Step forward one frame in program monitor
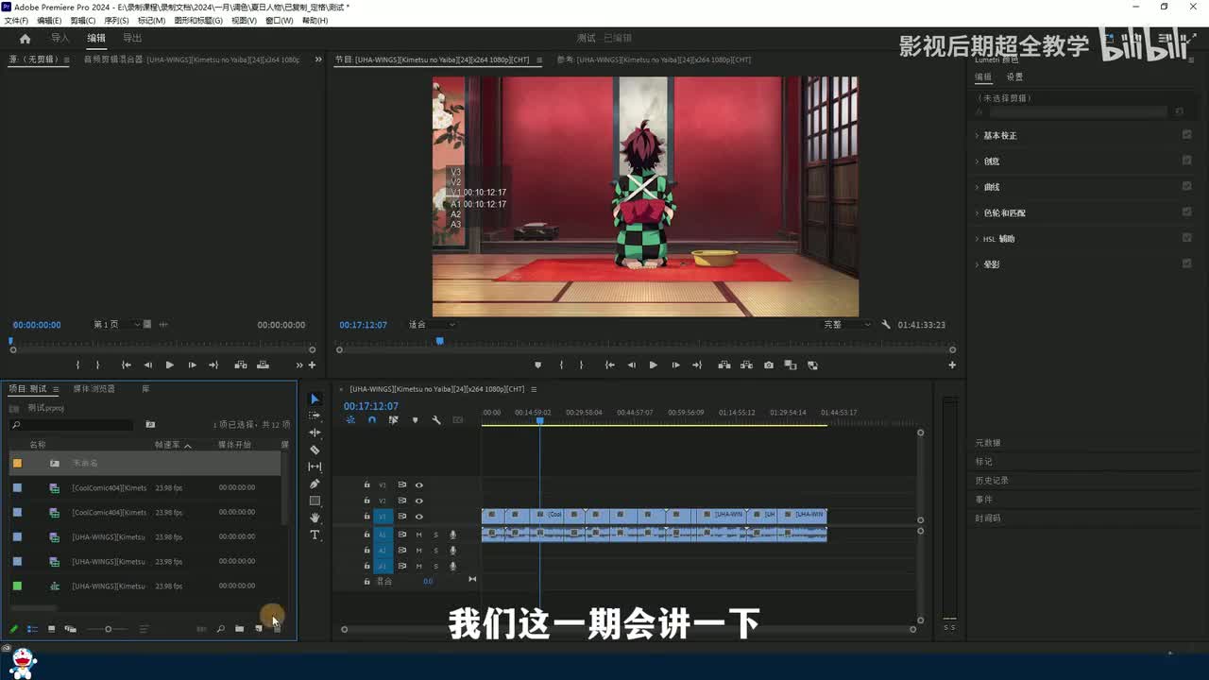Screen dimensions: 1209x680 click(x=675, y=365)
